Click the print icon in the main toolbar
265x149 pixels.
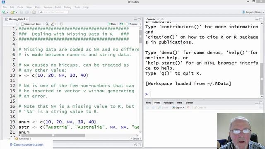34,12
